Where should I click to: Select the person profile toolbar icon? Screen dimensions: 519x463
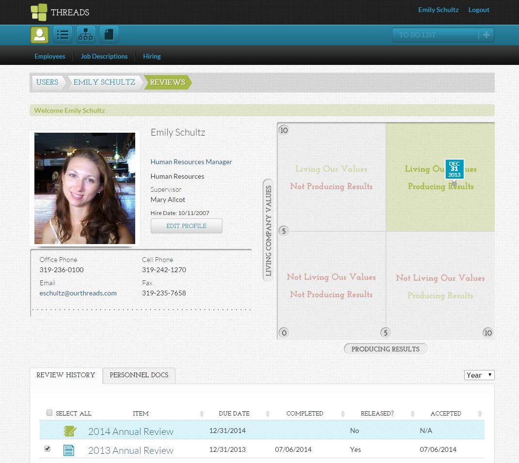pos(39,35)
